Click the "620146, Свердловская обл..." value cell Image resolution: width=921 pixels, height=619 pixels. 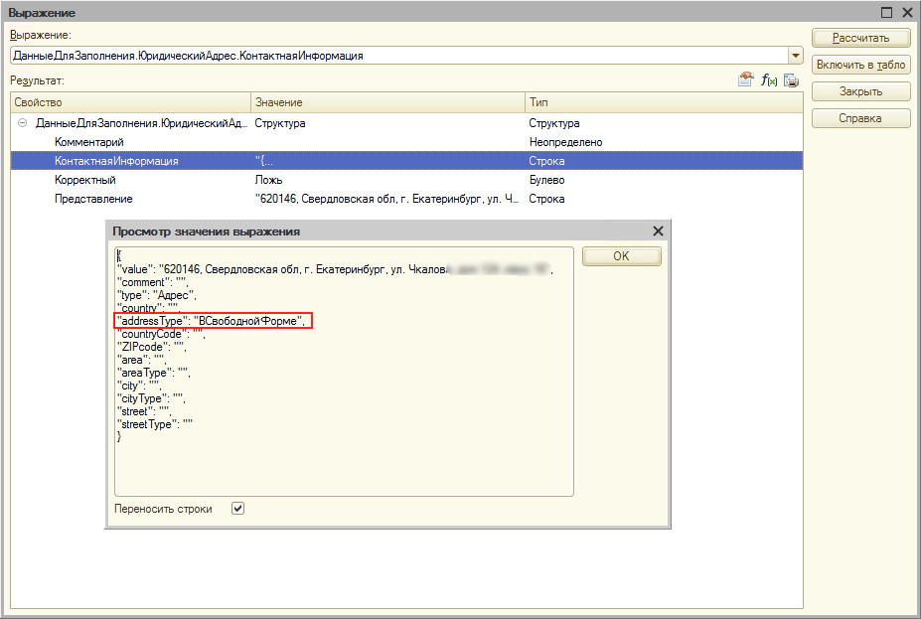(x=387, y=199)
